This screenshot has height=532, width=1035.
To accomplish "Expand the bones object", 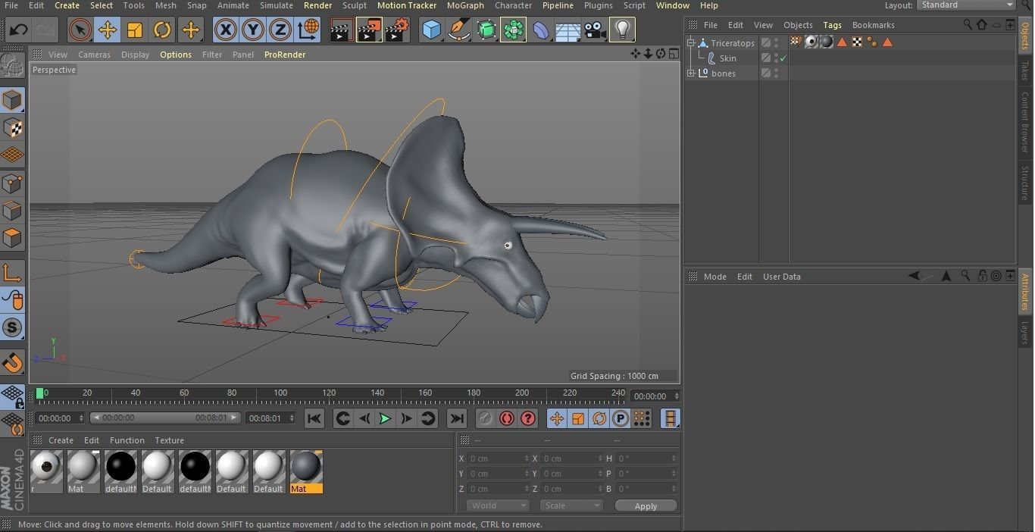I will pos(691,74).
